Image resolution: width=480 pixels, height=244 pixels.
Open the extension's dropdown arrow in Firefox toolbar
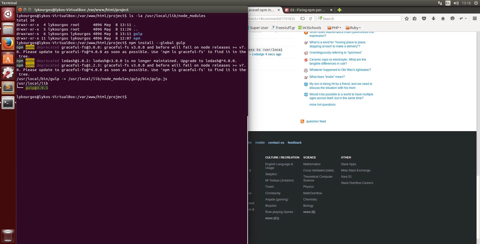466,19
